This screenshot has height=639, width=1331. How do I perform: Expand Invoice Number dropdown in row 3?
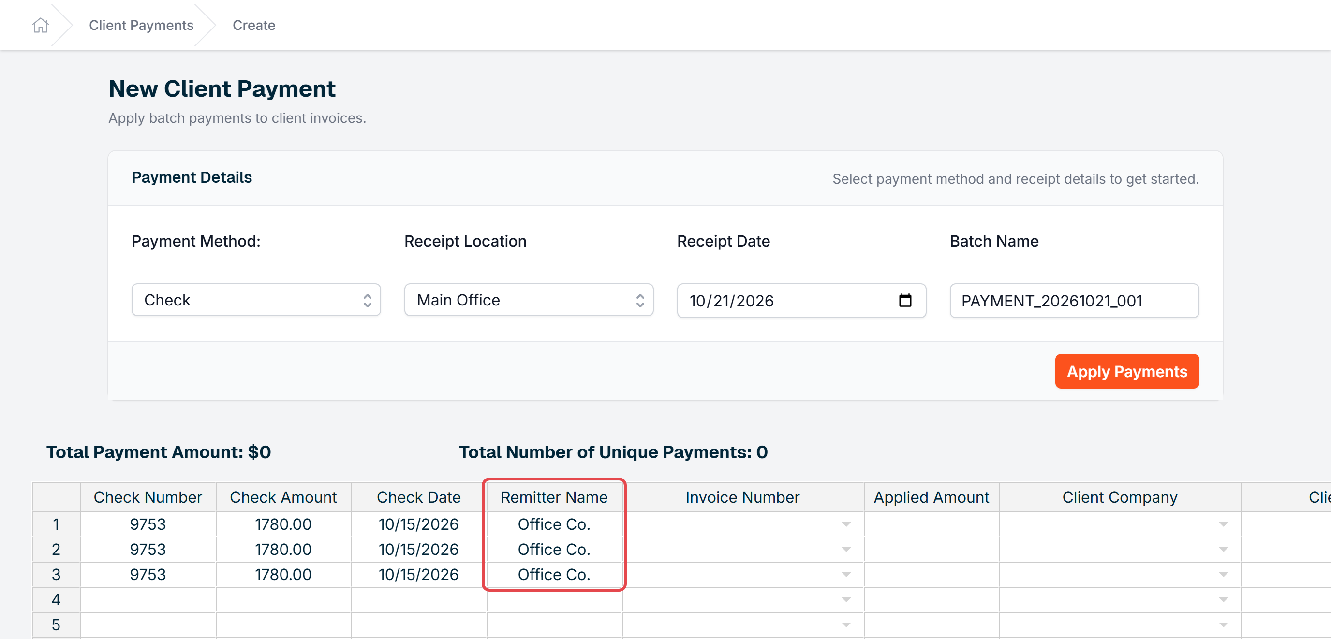846,574
